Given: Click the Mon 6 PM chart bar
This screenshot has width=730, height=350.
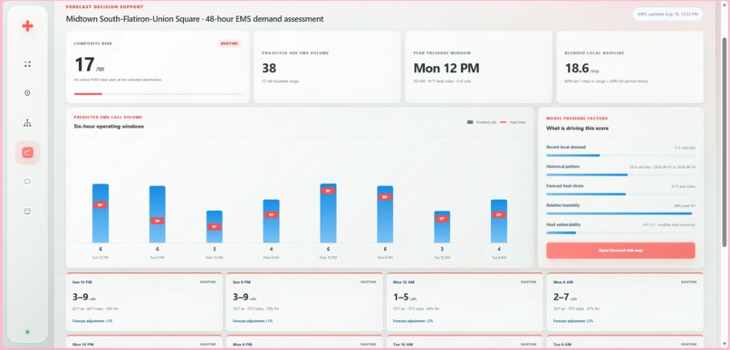Looking at the screenshot, I should pos(385,214).
